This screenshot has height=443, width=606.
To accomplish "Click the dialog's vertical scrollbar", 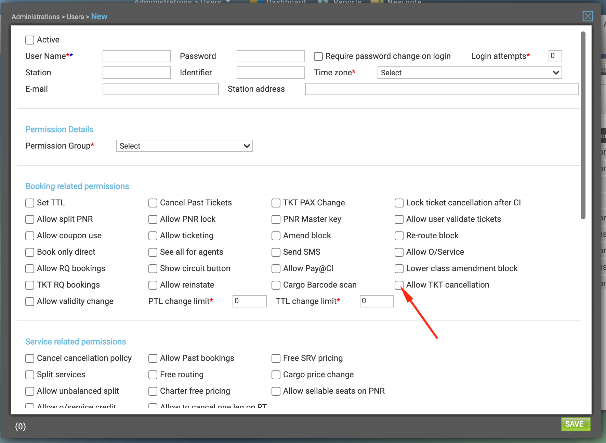I will (583, 125).
